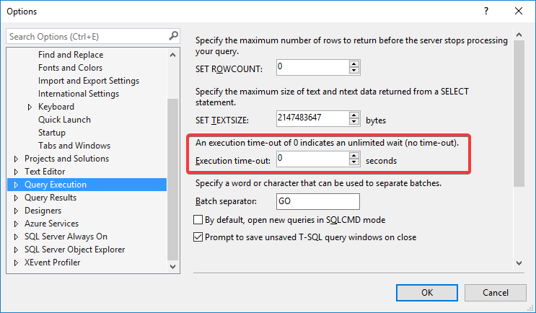
Task: Confirm settings with the OK button
Action: click(x=426, y=293)
